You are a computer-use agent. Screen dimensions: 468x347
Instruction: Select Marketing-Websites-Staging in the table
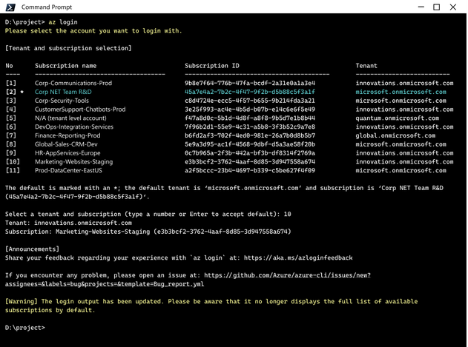tap(74, 162)
